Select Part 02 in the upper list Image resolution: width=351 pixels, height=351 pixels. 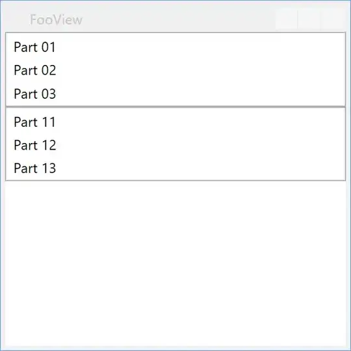point(175,70)
